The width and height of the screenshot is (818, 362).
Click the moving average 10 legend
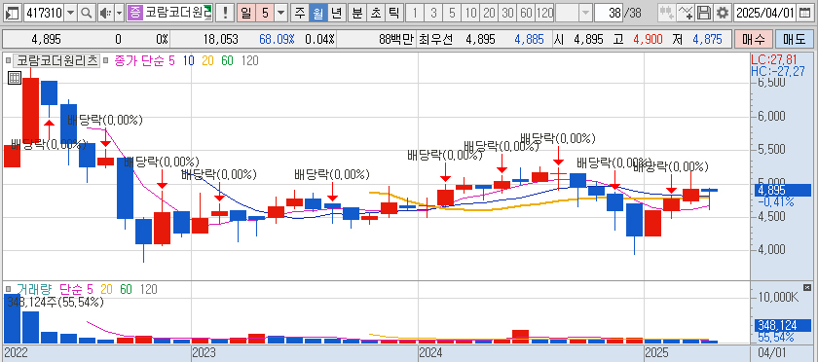[x=188, y=61]
